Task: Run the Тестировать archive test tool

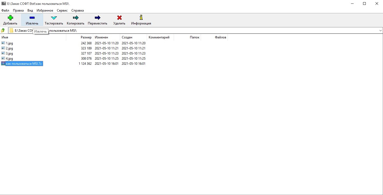Action: coord(54,18)
